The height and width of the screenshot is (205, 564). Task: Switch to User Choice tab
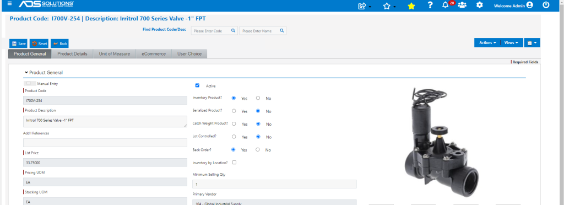189,54
